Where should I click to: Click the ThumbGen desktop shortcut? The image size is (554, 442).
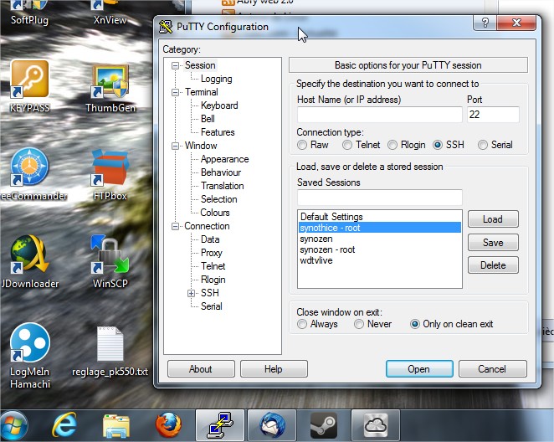pos(110,81)
